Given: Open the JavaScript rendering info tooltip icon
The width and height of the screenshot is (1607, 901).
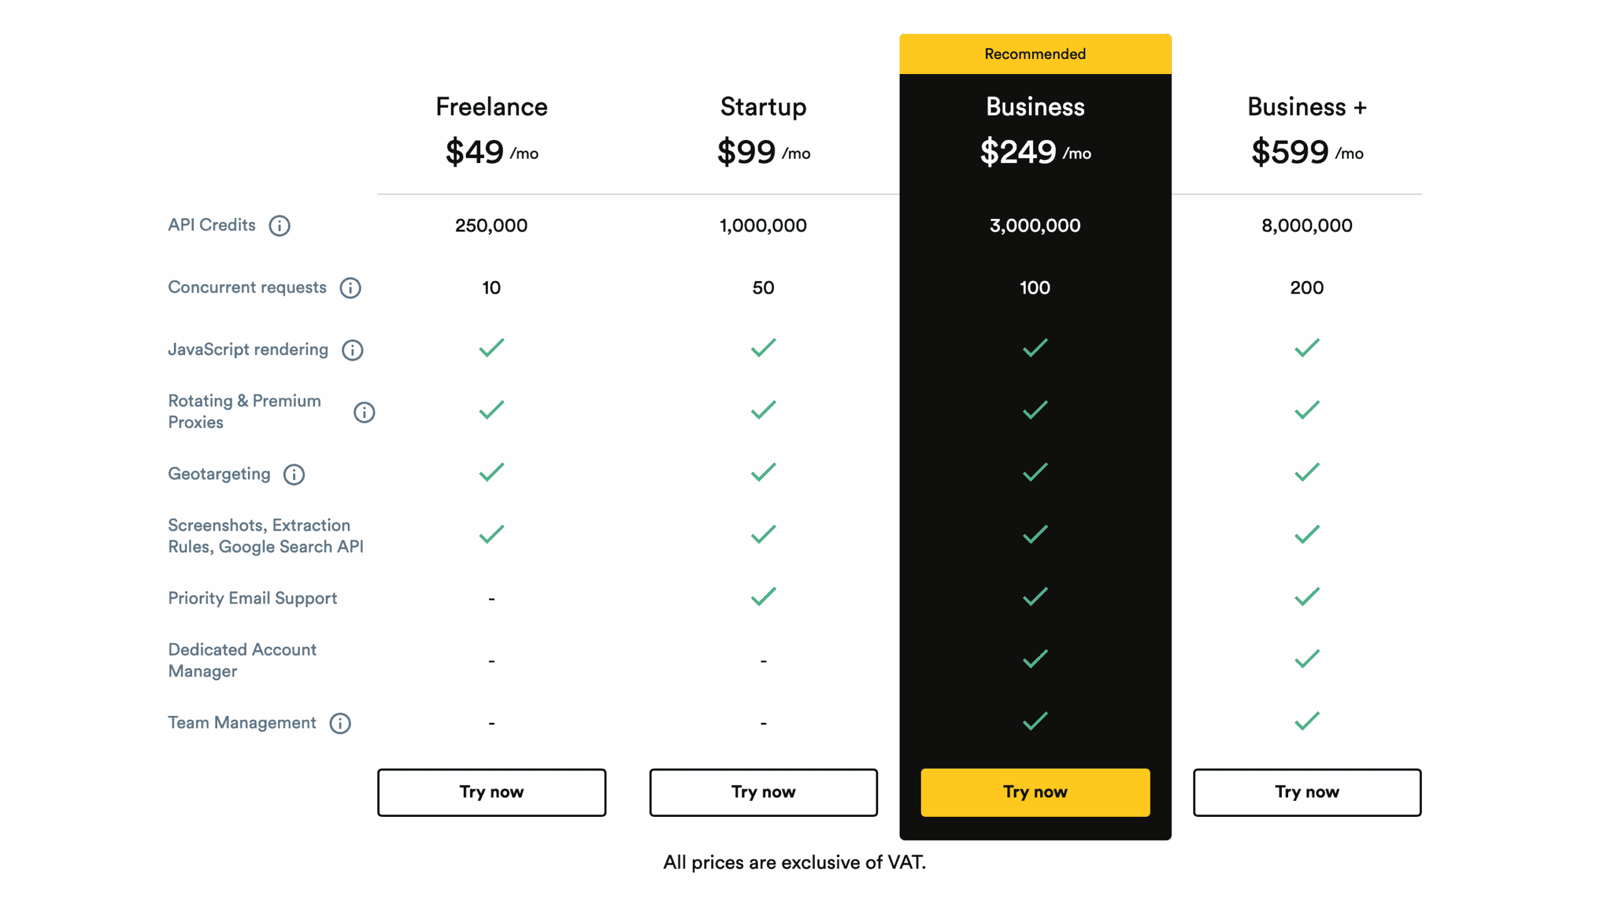Looking at the screenshot, I should coord(352,350).
